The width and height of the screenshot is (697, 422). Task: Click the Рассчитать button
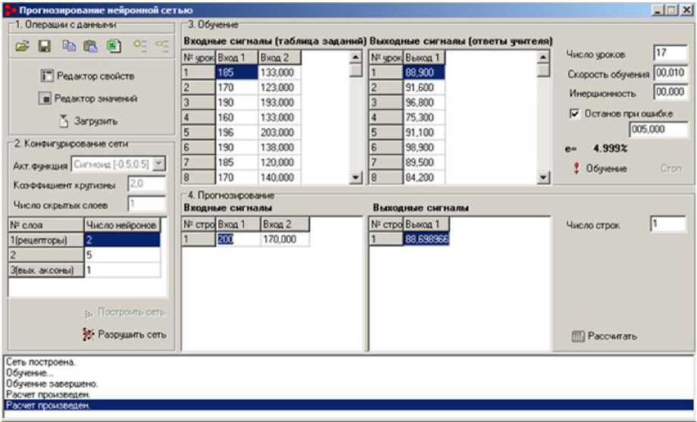pyautogui.click(x=604, y=336)
